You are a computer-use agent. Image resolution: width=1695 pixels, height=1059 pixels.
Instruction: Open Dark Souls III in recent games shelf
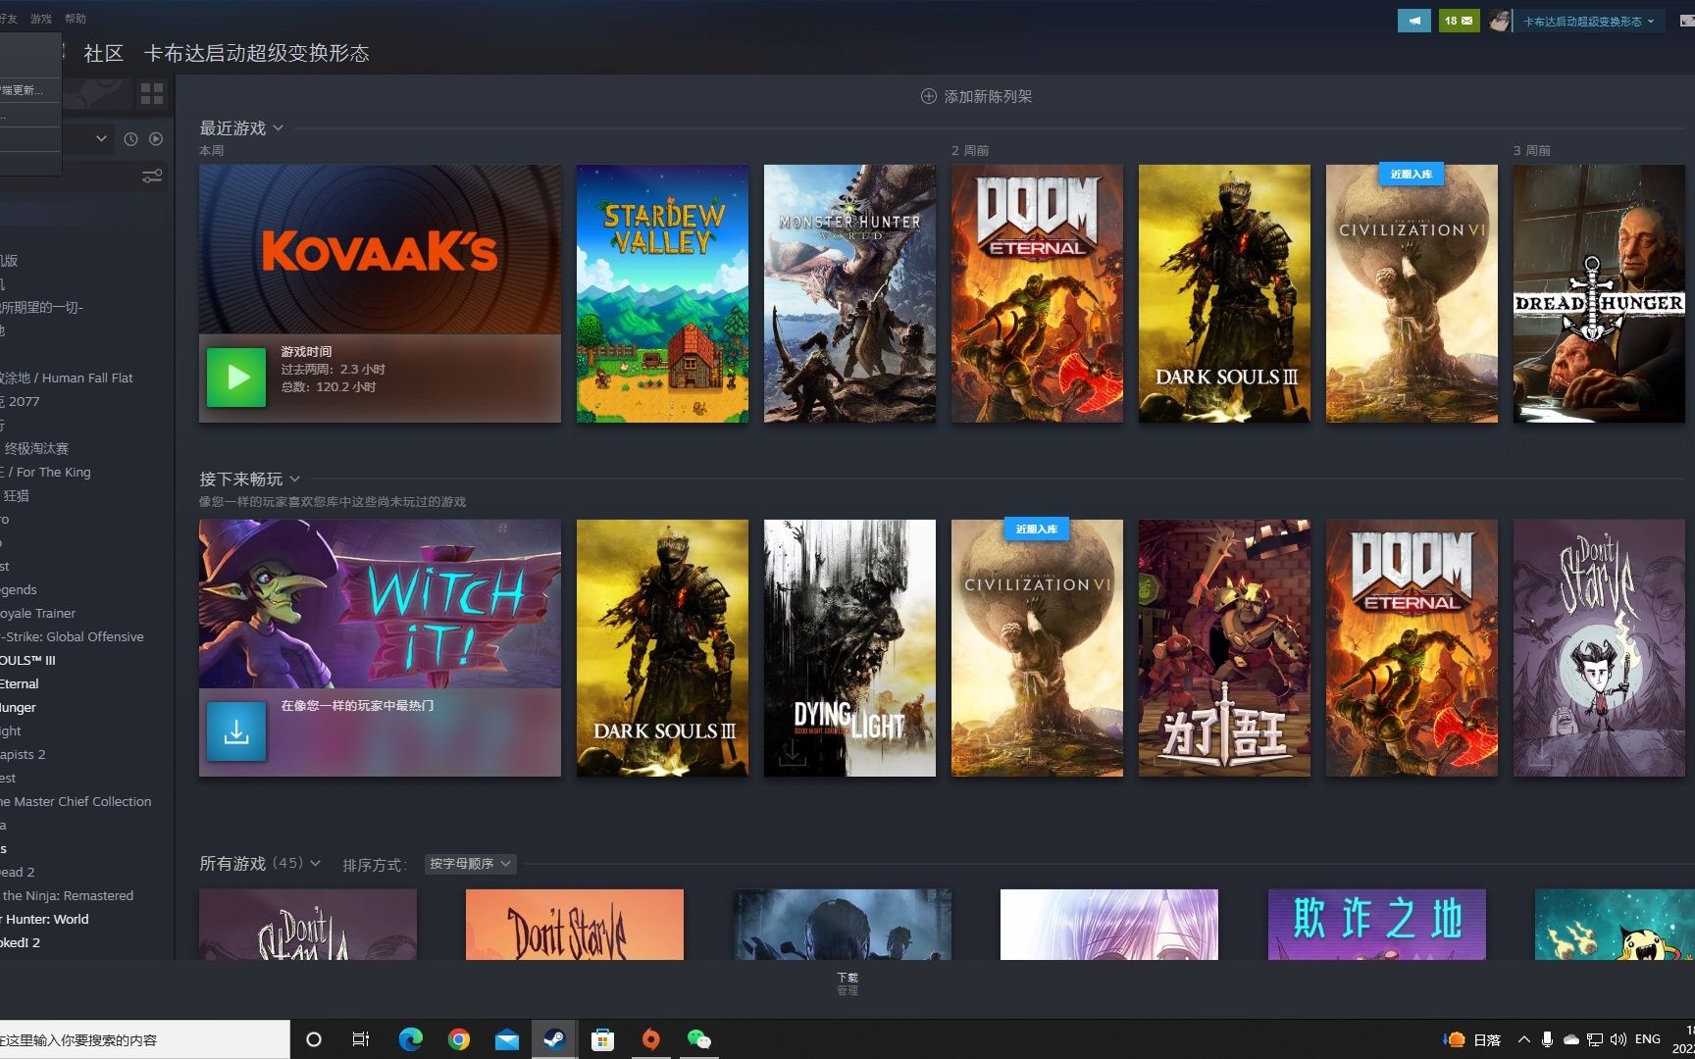click(1224, 293)
